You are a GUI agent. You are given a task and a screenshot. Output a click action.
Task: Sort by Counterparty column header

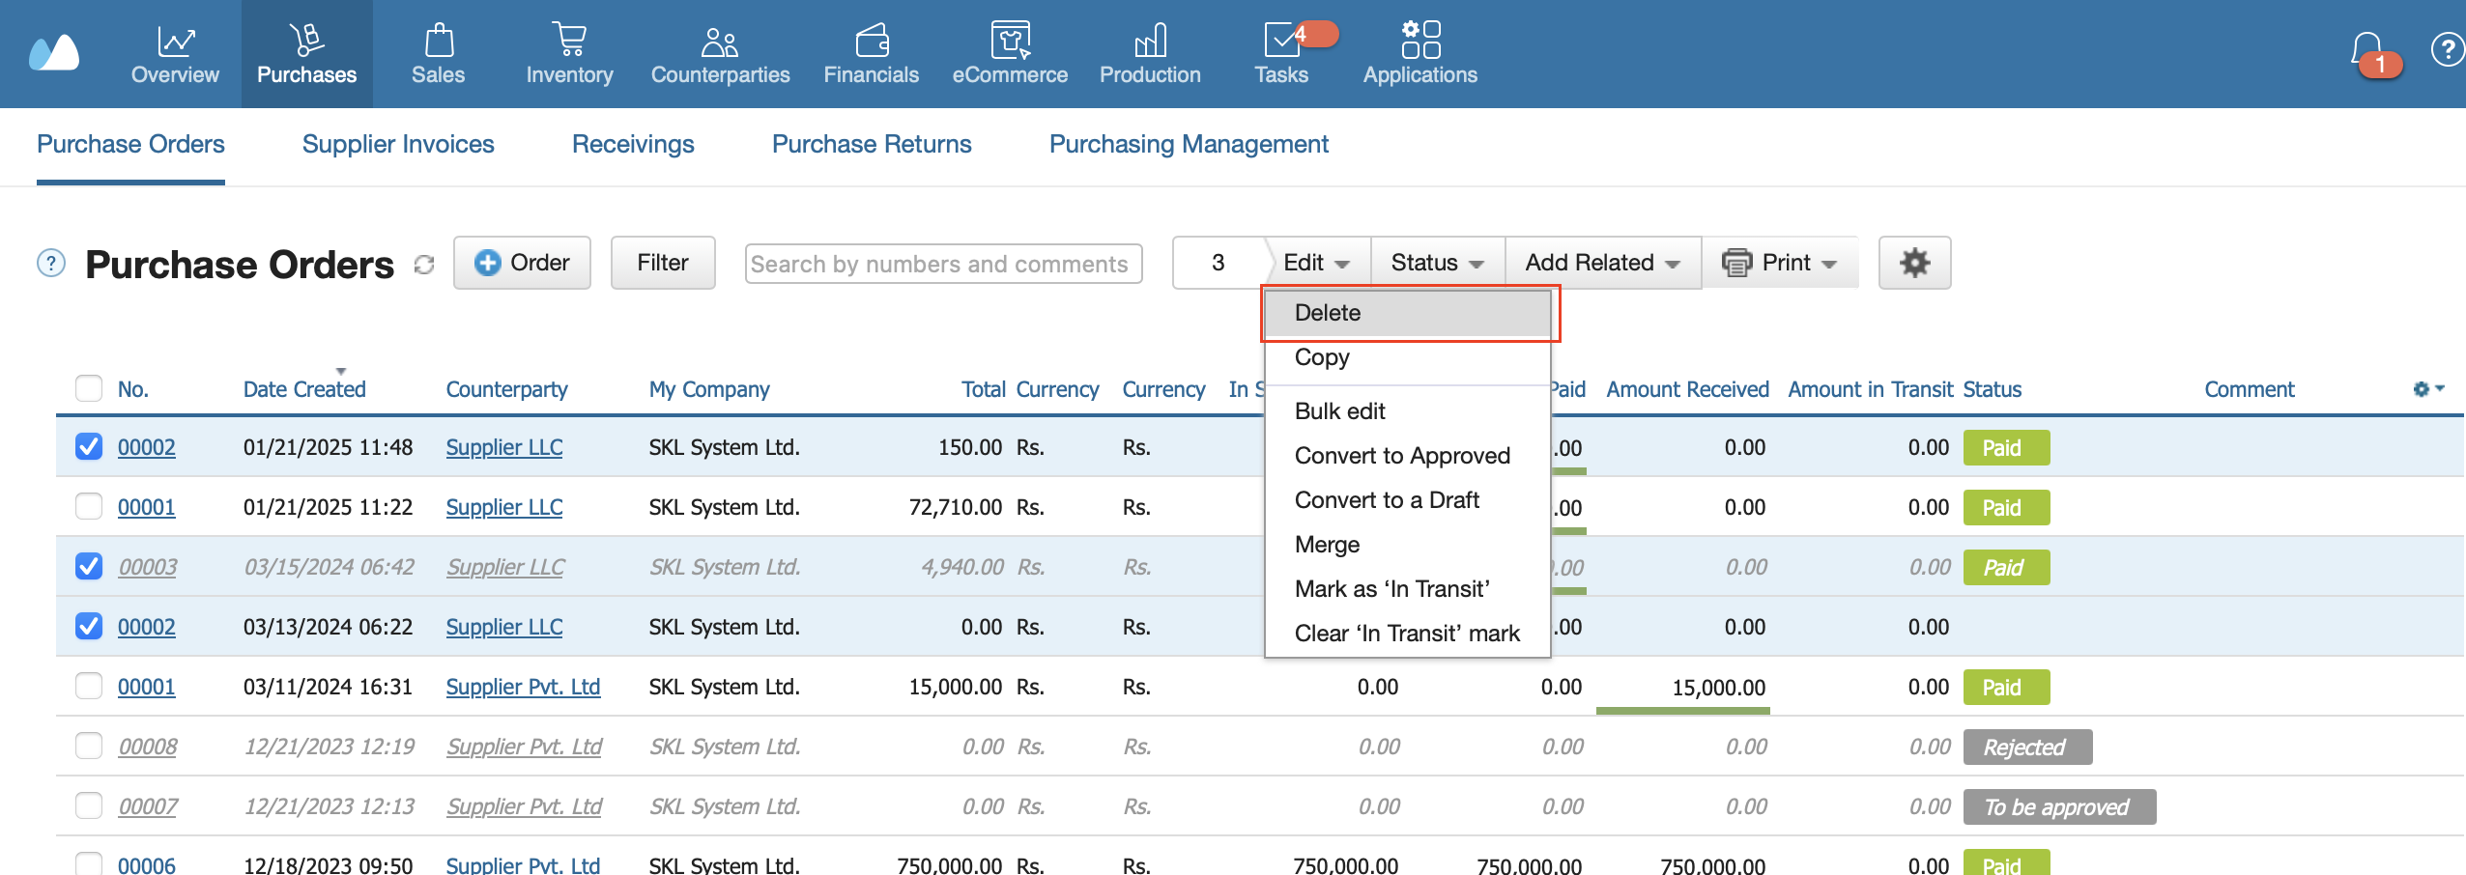[x=506, y=389]
